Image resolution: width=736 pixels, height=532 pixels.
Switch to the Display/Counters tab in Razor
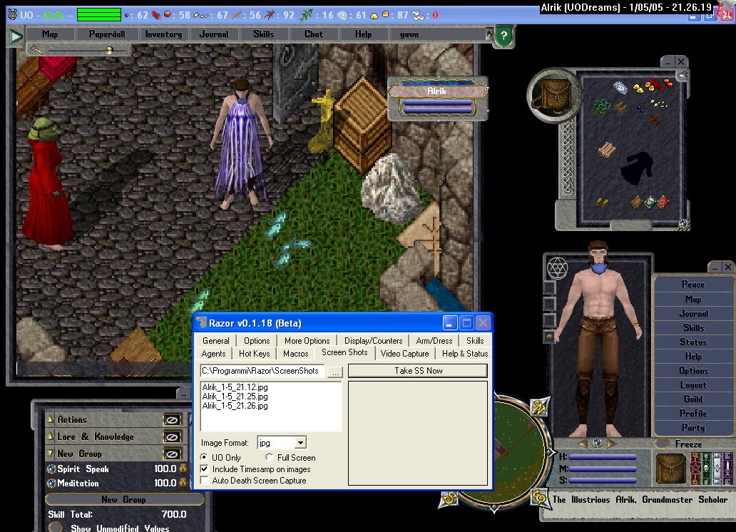coord(373,341)
